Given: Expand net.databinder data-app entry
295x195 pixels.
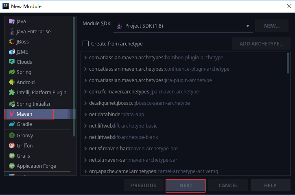Looking at the screenshot, I should coord(85,115).
